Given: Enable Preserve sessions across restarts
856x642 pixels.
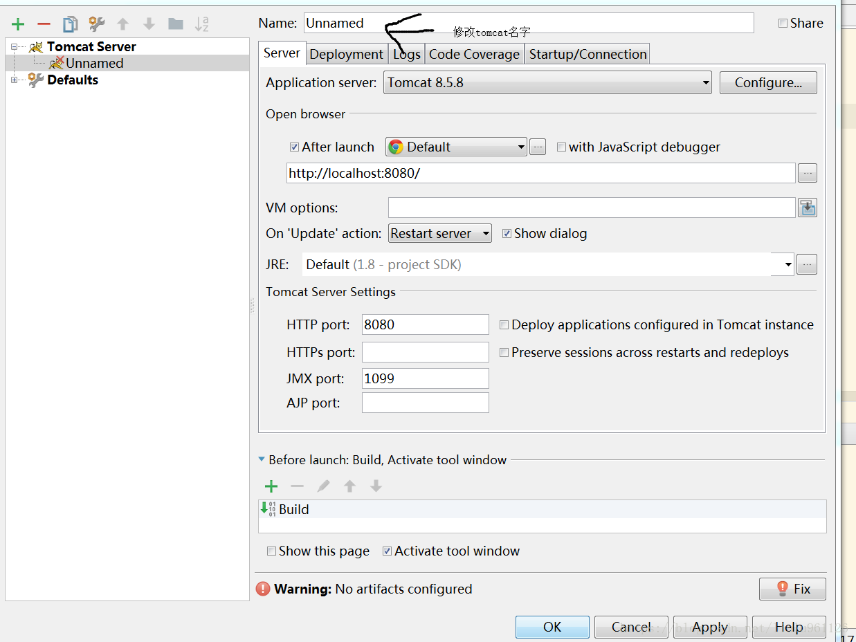Looking at the screenshot, I should [x=504, y=352].
